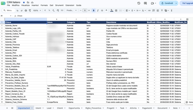Select the paint format tool
Image resolution: width=193 pixels, height=110 pixels.
[30, 10]
